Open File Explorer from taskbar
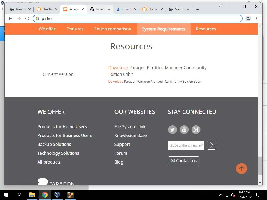The image size is (267, 200). pos(32,195)
